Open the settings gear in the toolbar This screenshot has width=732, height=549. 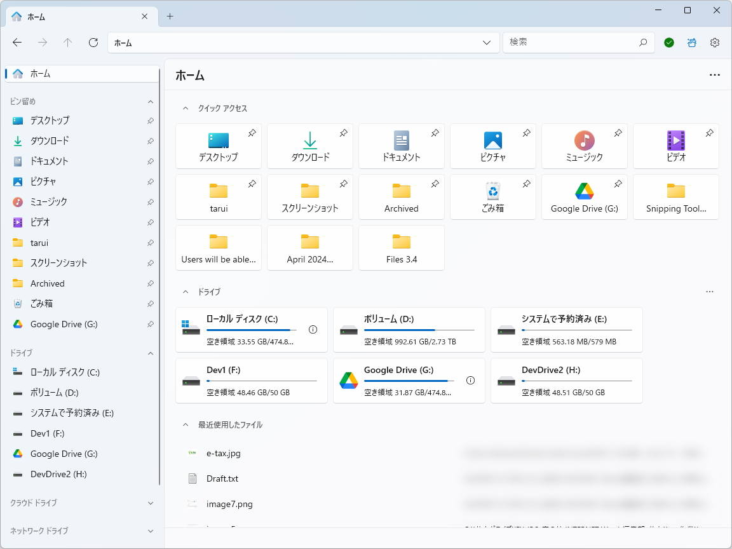[x=714, y=43]
